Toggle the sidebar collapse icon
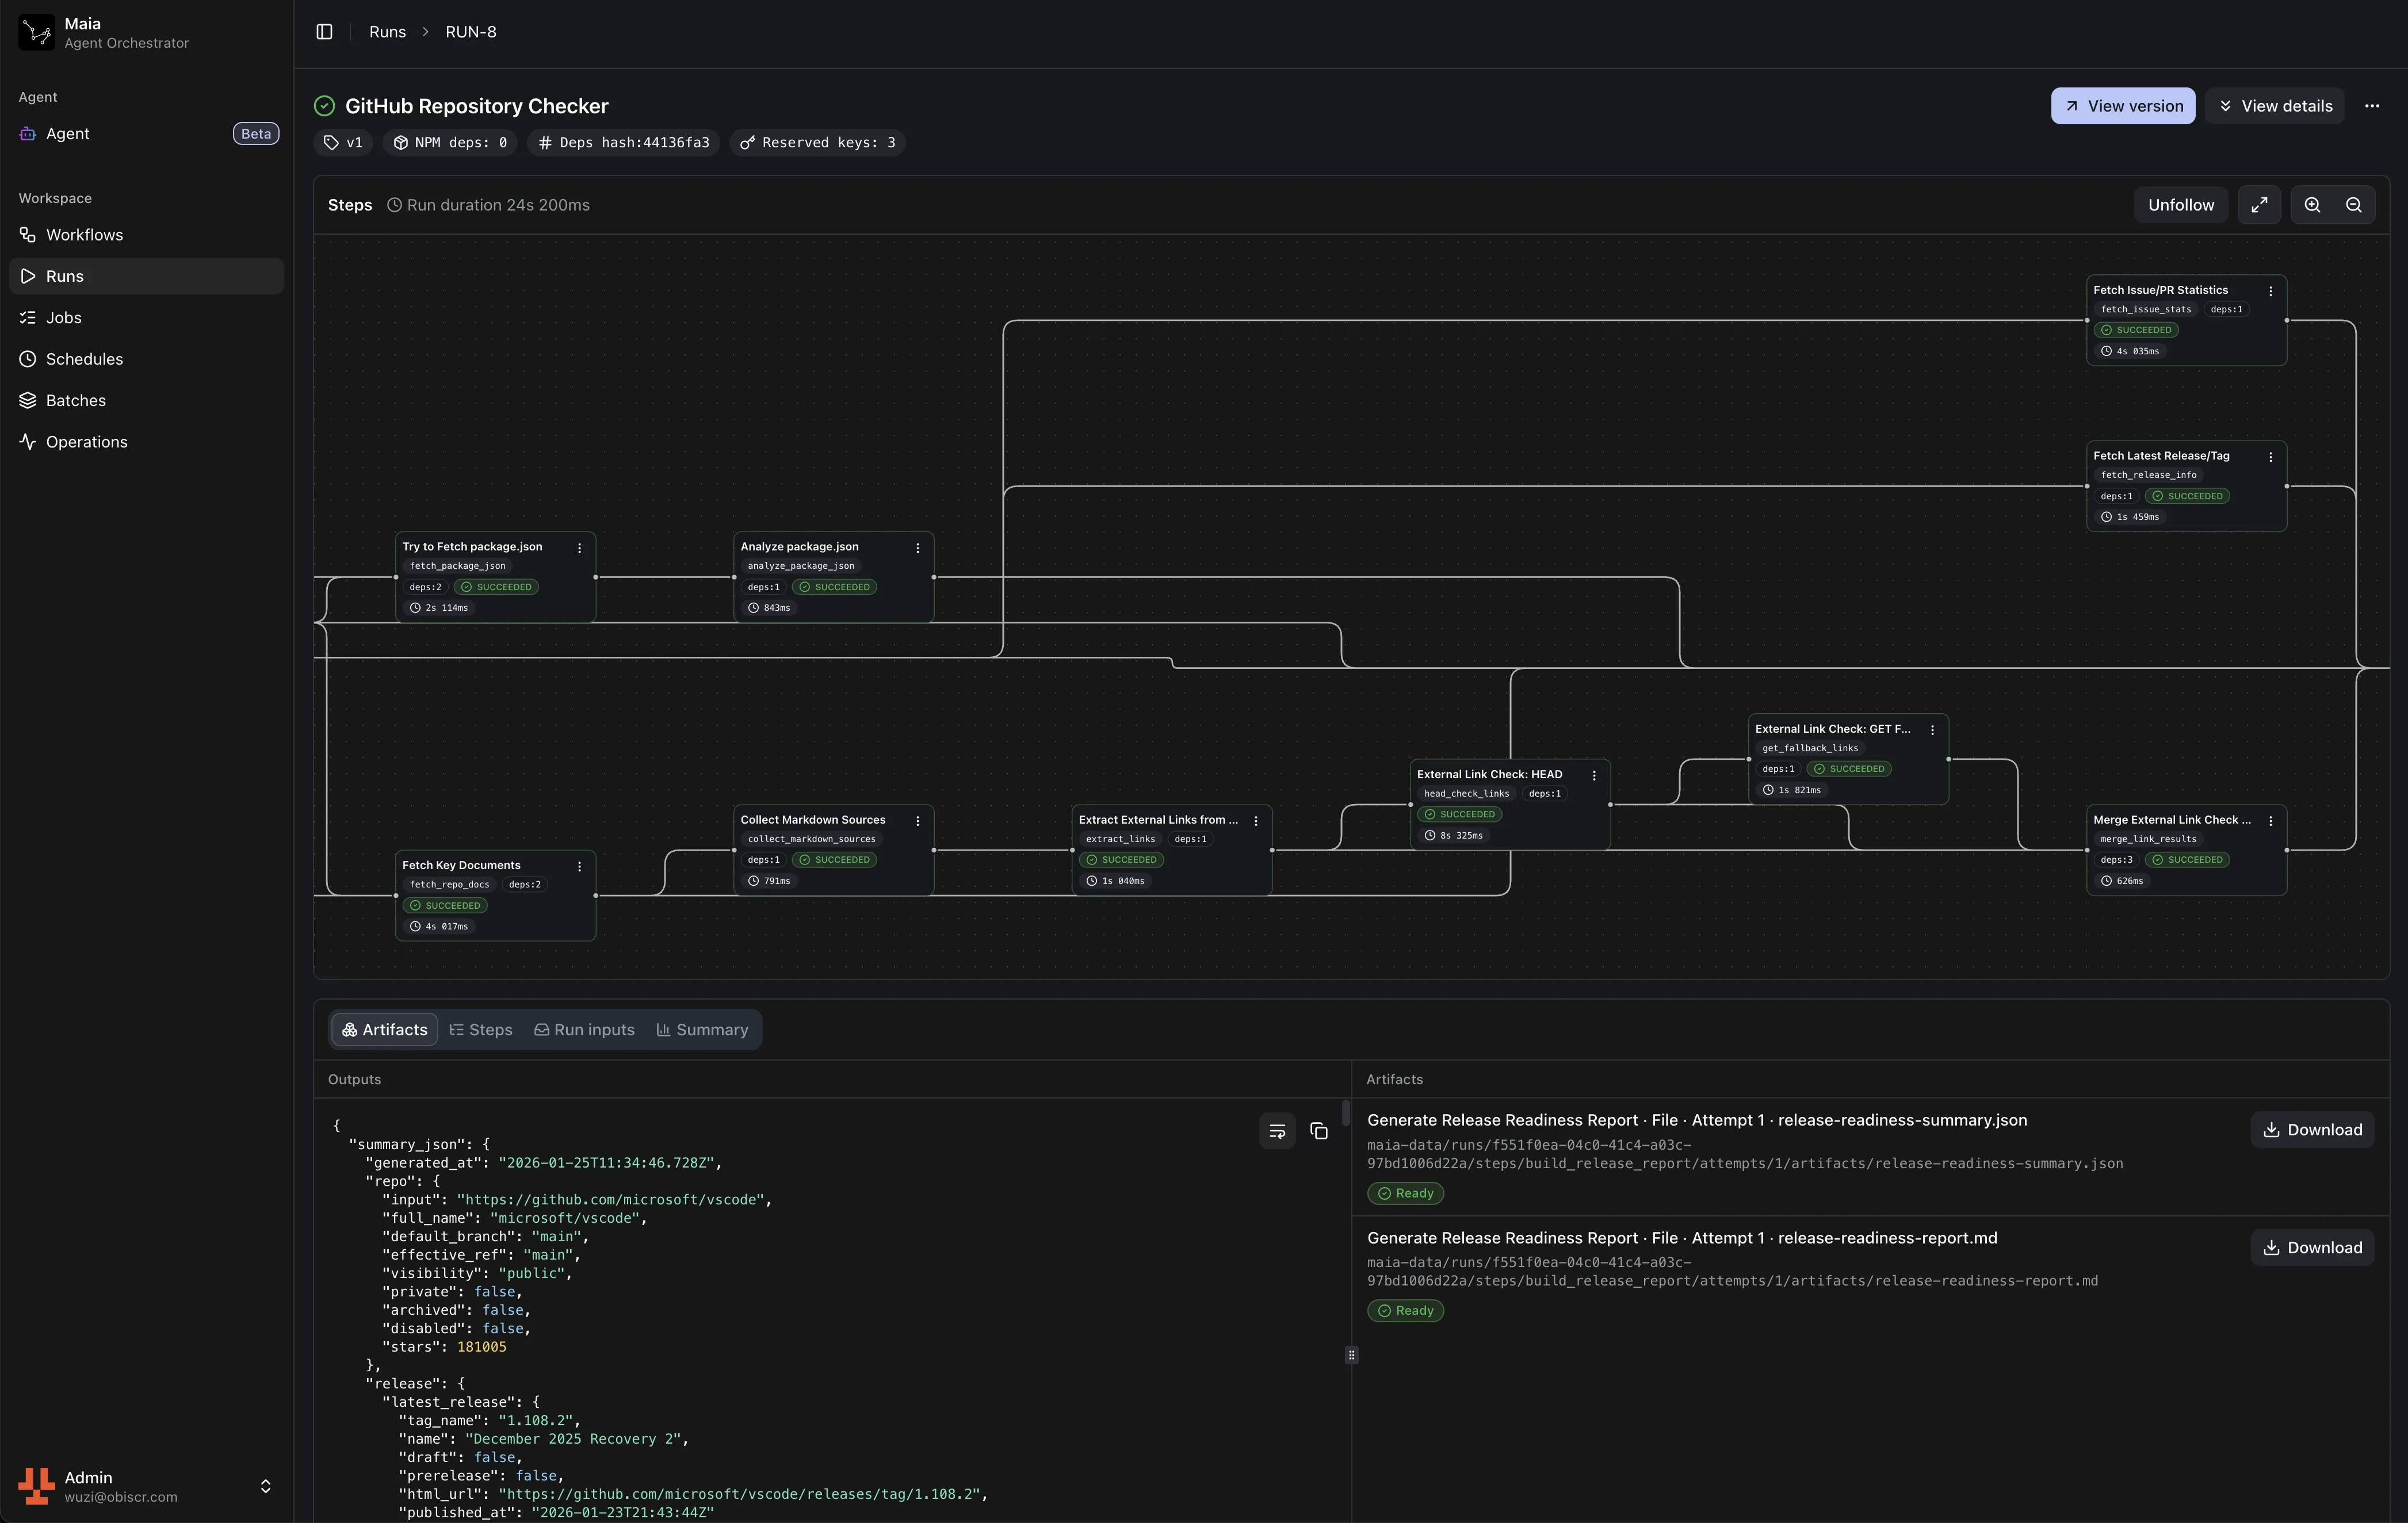Viewport: 2408px width, 1523px height. (324, 32)
